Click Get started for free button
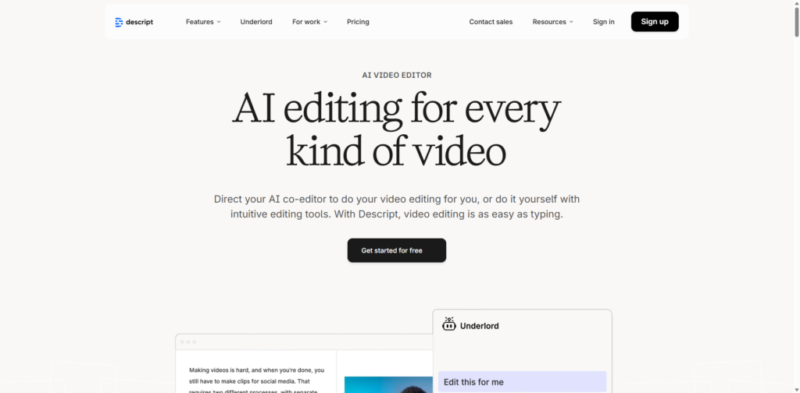 397,250
